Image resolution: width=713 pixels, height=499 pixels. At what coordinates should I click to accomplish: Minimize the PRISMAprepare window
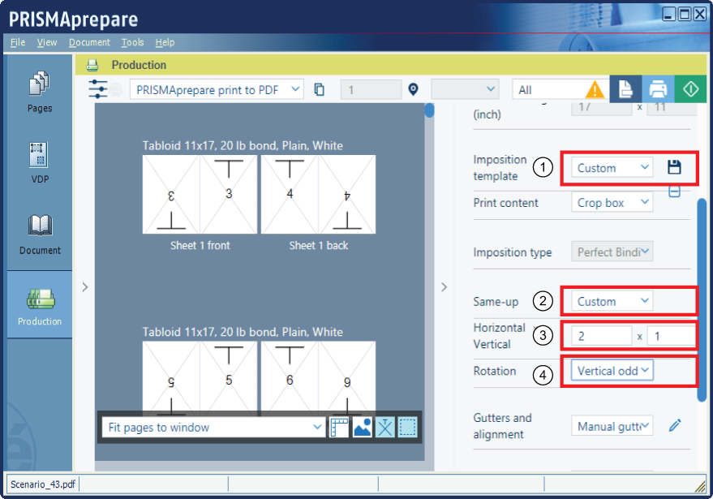click(x=668, y=15)
